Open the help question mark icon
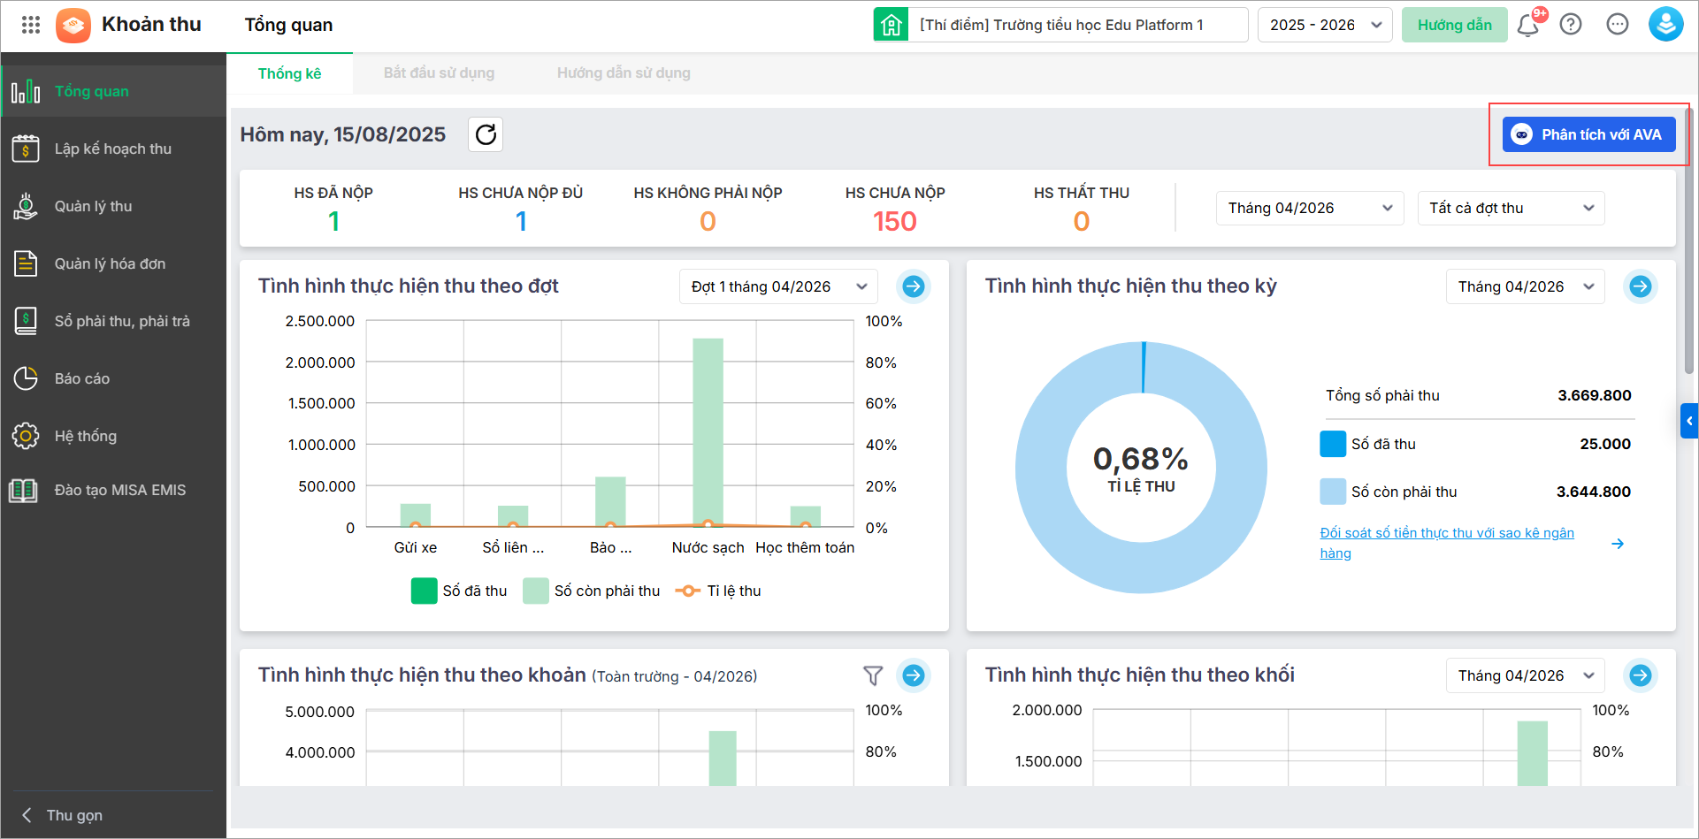 tap(1571, 25)
